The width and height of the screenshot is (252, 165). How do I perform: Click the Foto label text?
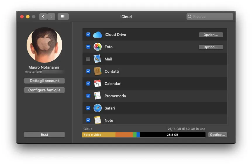[x=108, y=47]
